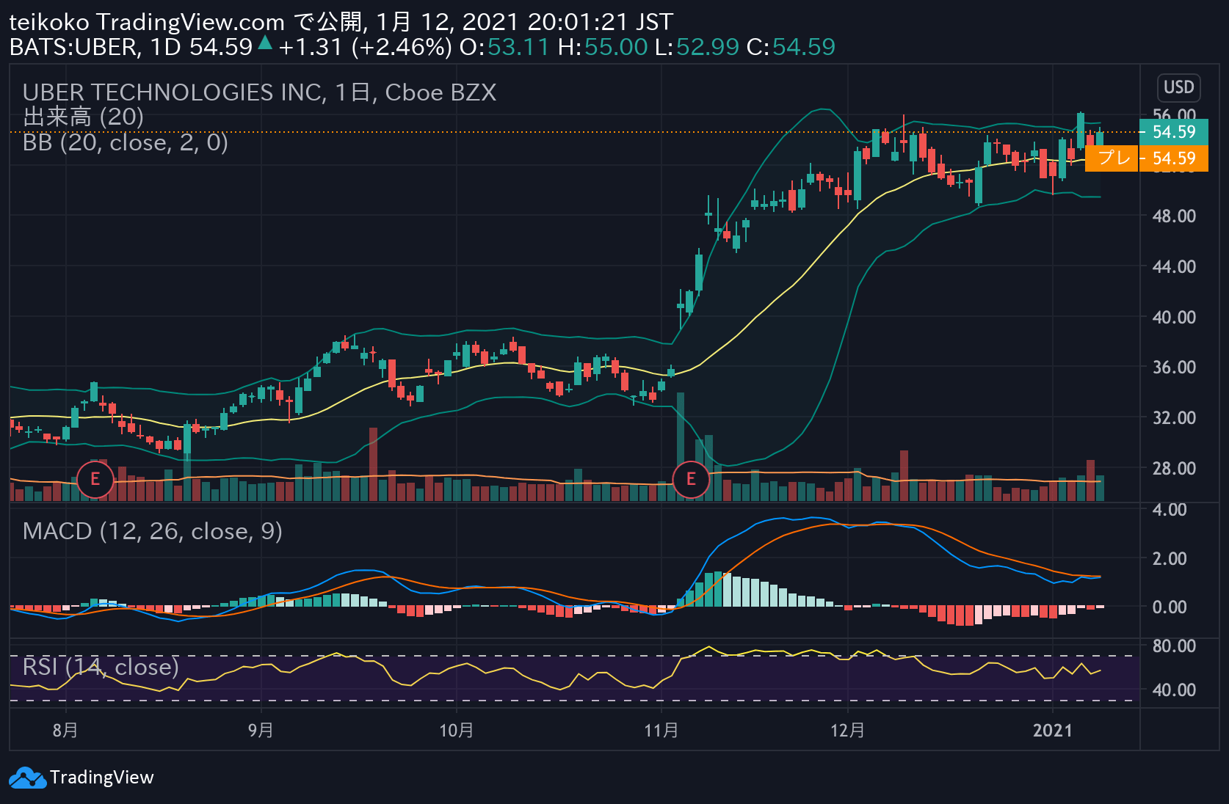Click the teikoko TradingView.com publish header
This screenshot has height=804, width=1229.
[x=341, y=22]
